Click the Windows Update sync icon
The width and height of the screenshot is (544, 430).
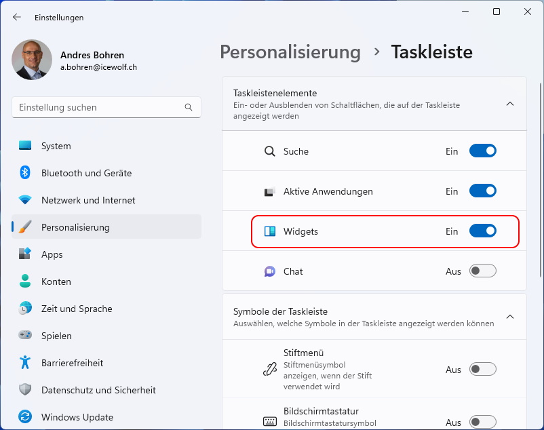click(25, 417)
